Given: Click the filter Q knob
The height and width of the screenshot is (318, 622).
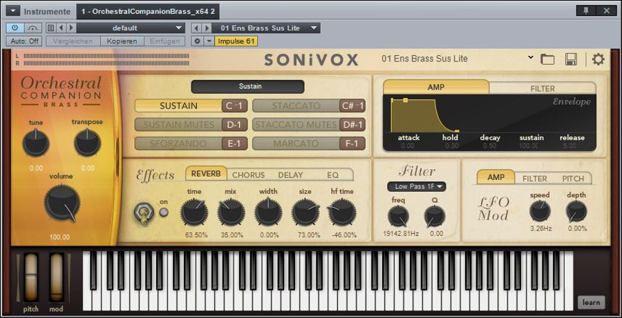Looking at the screenshot, I should 435,216.
